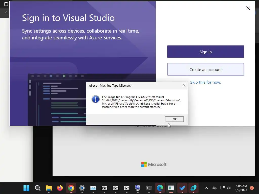Click the Microsoft logo in the background page

point(154,164)
